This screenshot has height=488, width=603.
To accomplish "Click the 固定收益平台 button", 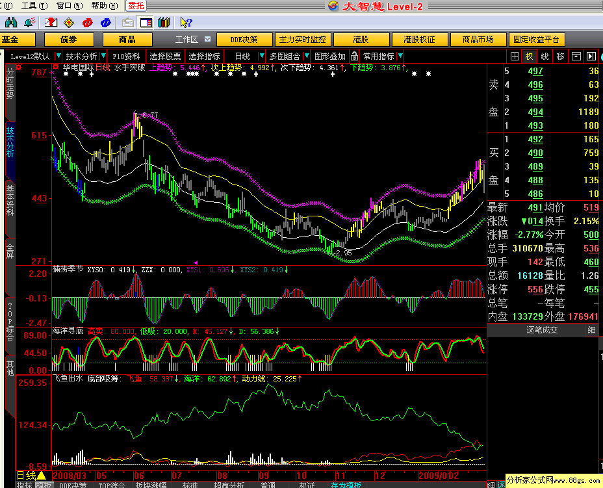I will click(537, 40).
